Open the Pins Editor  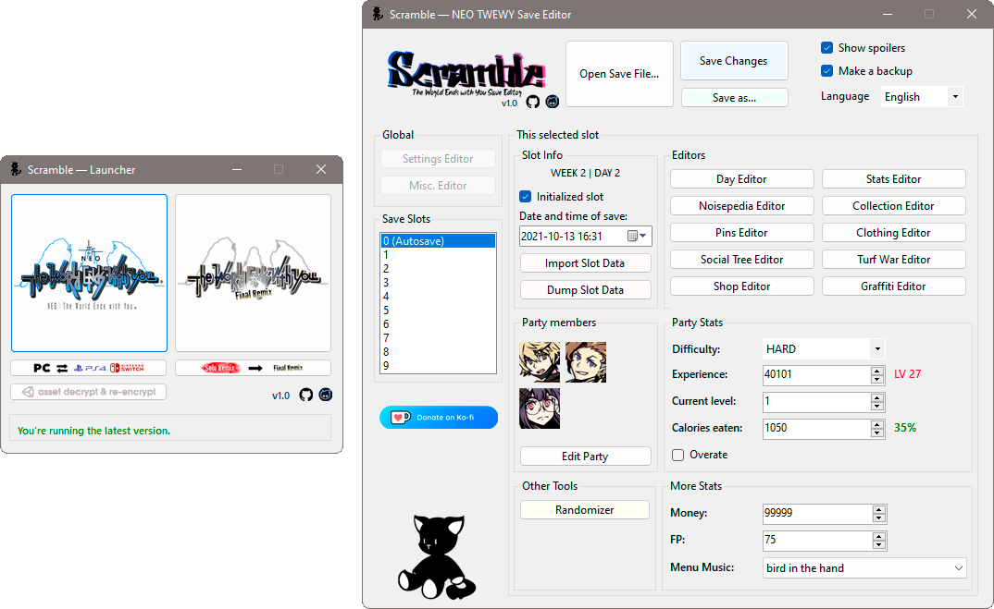tap(741, 232)
